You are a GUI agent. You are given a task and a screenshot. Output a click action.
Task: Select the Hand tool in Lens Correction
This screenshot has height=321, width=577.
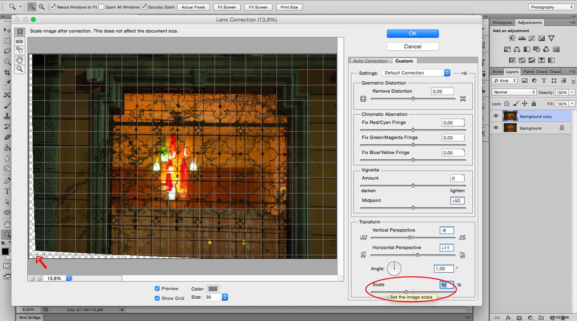(x=20, y=60)
